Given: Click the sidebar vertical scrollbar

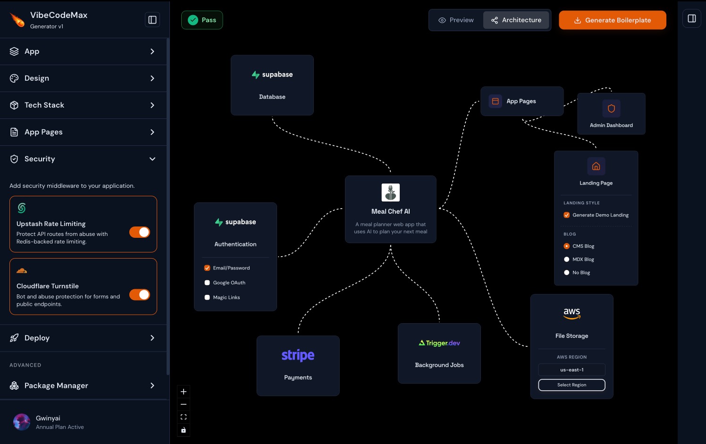Looking at the screenshot, I should (168, 206).
